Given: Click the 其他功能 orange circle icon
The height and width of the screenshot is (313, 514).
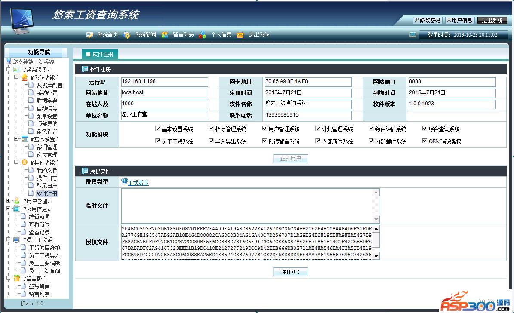Looking at the screenshot, I should (x=25, y=162).
